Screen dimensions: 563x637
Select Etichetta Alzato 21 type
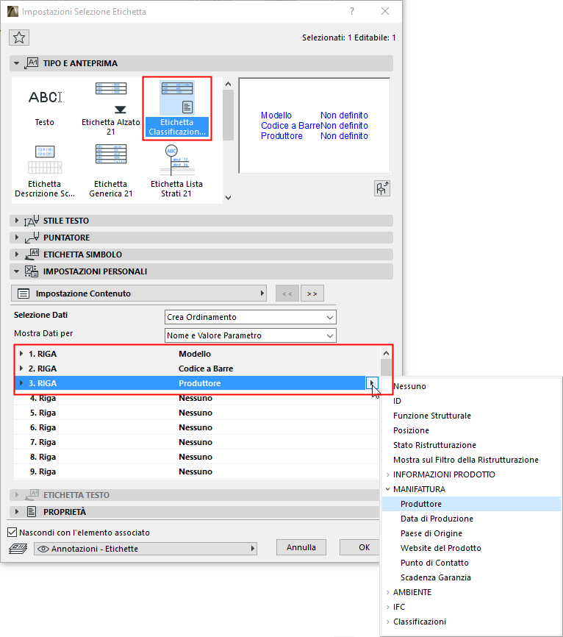(111, 109)
